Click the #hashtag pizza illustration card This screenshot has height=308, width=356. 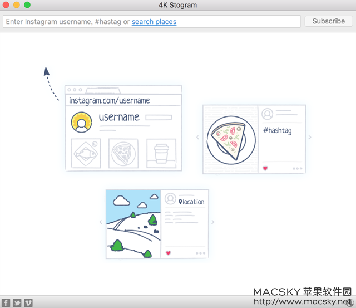pyautogui.click(x=254, y=139)
